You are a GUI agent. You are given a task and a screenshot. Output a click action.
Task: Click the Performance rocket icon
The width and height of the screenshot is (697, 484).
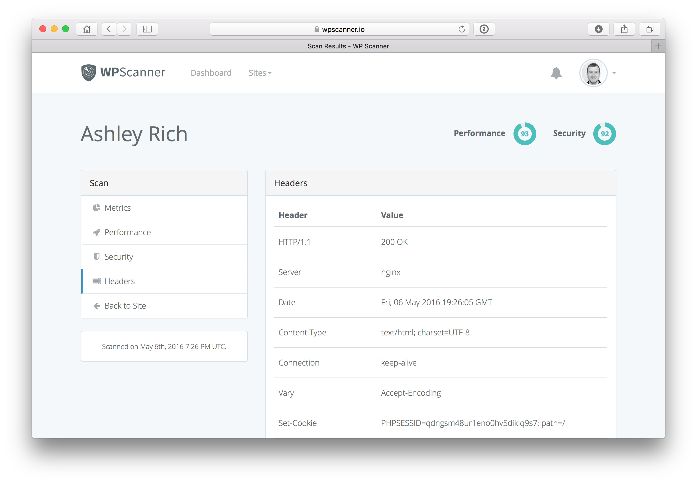click(97, 232)
